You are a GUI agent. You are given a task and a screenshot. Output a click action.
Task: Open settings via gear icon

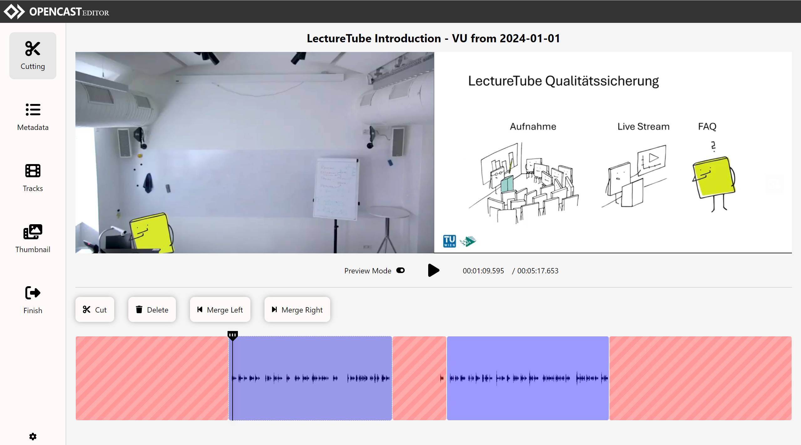(33, 436)
